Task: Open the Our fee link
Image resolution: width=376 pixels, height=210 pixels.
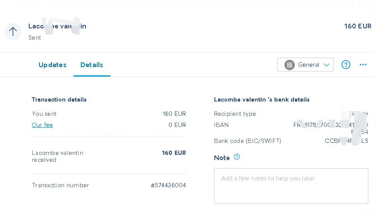Action: [42, 125]
